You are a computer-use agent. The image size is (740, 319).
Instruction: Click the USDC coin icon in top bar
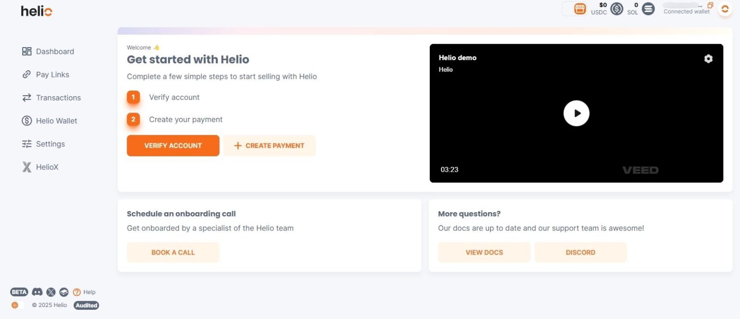click(617, 9)
